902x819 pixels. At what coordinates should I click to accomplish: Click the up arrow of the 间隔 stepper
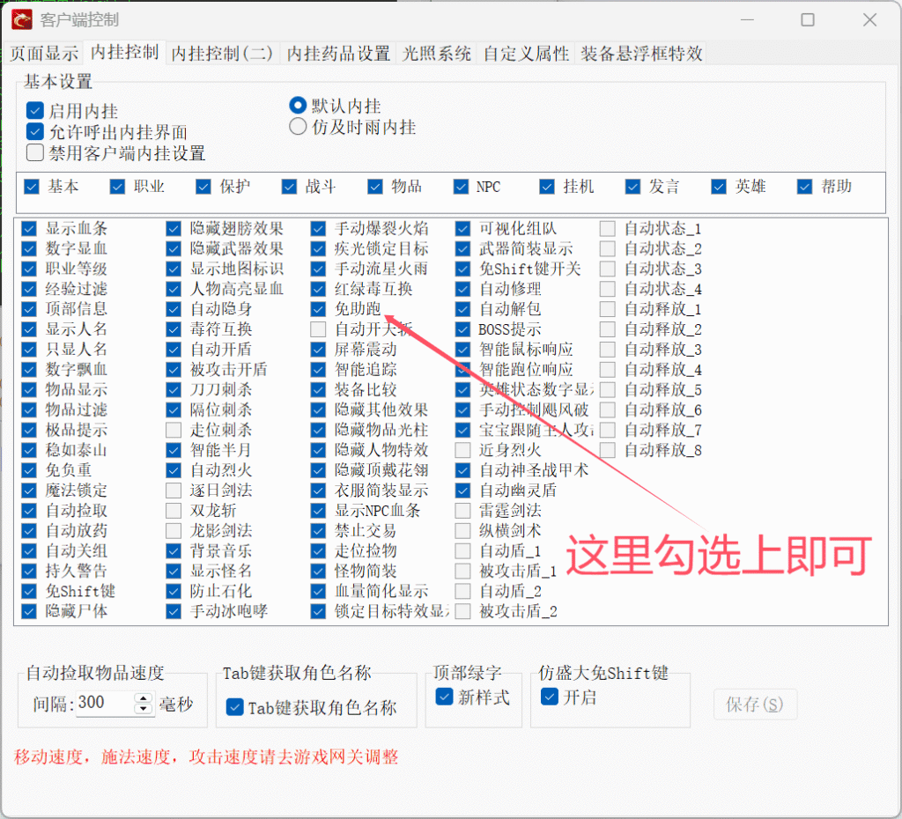click(143, 700)
